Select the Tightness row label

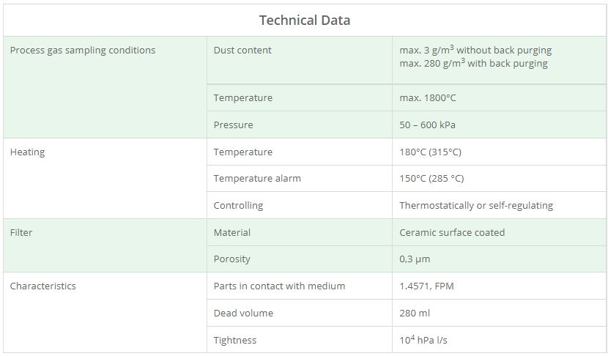pyautogui.click(x=235, y=341)
